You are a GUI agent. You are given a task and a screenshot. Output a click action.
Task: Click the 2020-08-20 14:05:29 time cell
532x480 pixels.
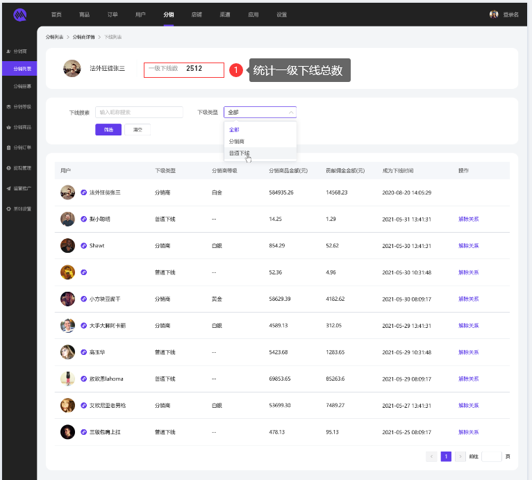(x=406, y=192)
